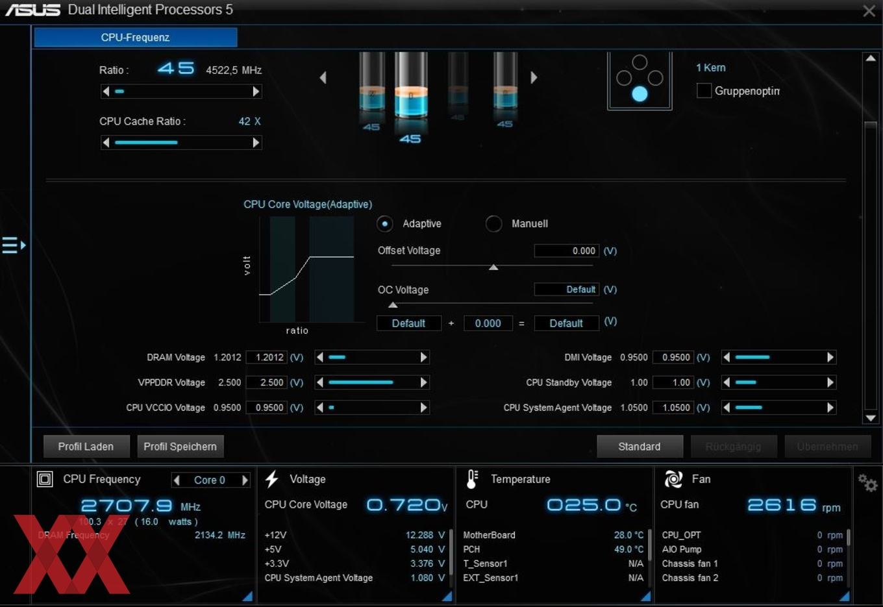Click the Temperature thermometer icon
Screen dimensions: 883x607
(x=473, y=479)
